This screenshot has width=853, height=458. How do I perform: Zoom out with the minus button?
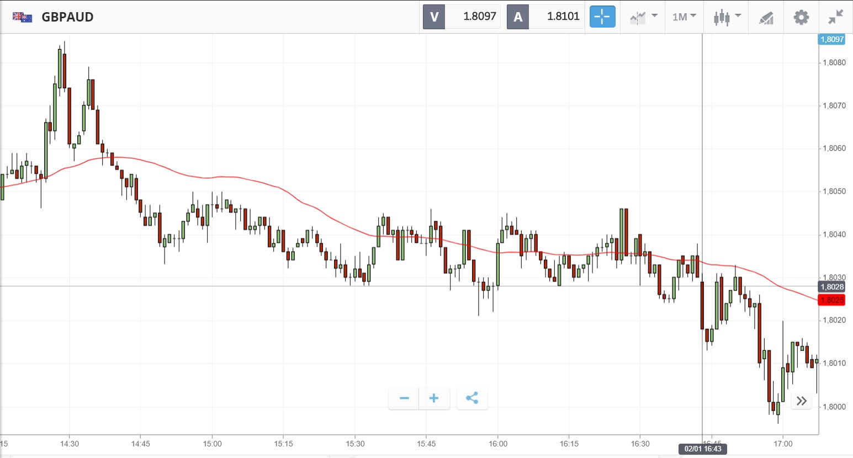[404, 398]
